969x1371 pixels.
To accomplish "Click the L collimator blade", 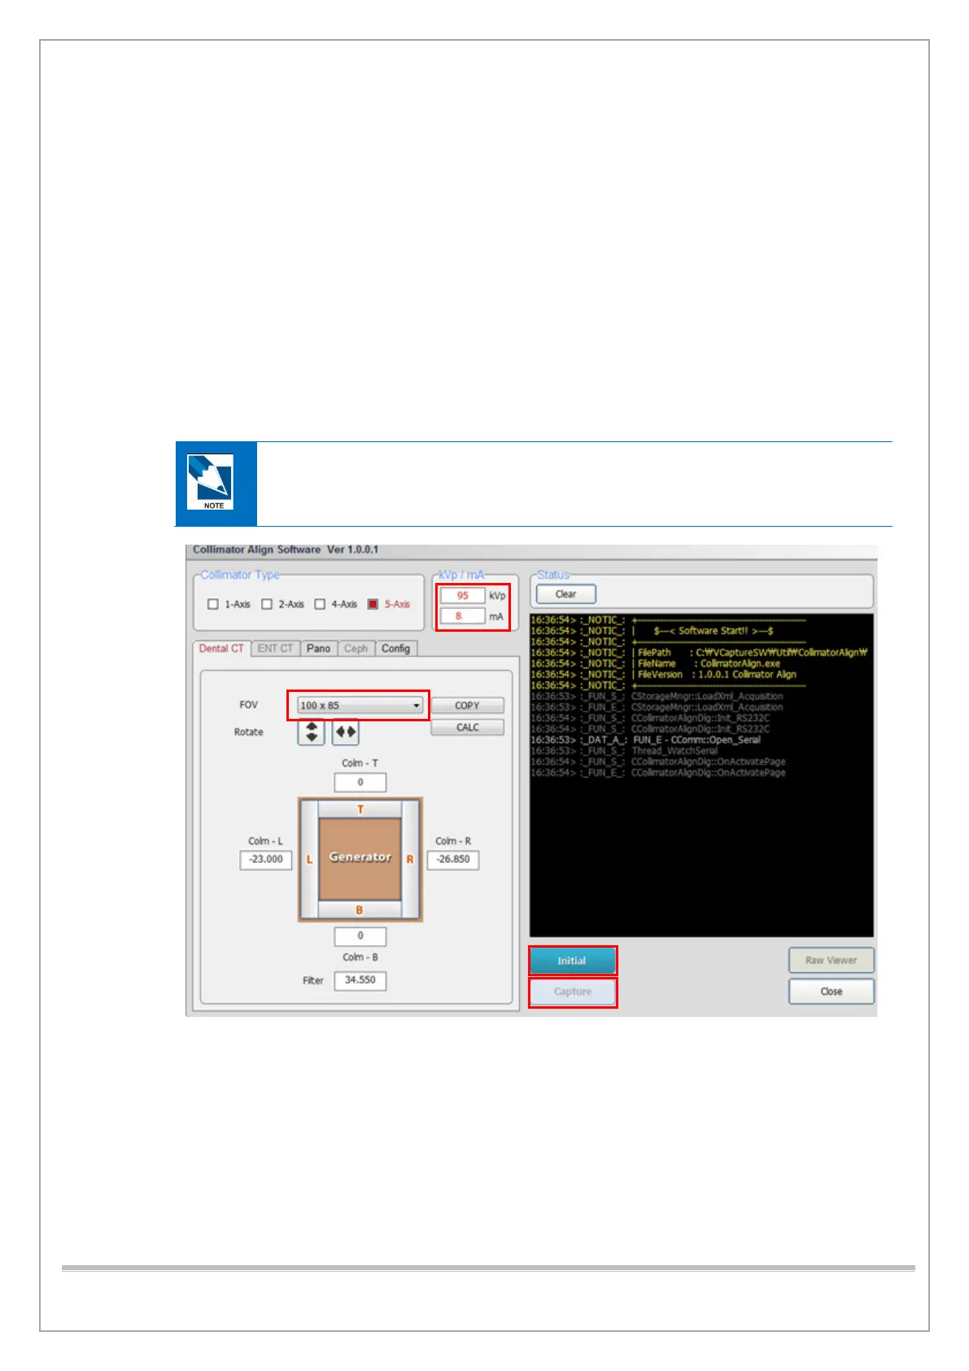I will (x=309, y=859).
